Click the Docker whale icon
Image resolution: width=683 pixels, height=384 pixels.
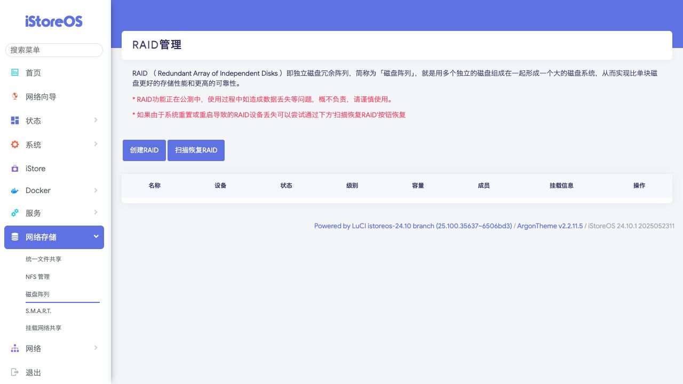pyautogui.click(x=15, y=190)
